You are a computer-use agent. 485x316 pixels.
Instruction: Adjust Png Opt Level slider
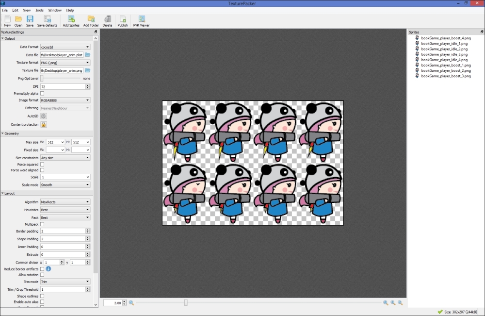point(42,78)
